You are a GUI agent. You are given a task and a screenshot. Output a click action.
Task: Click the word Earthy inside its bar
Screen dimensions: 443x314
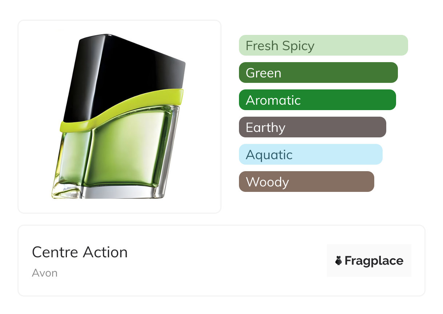266,128
